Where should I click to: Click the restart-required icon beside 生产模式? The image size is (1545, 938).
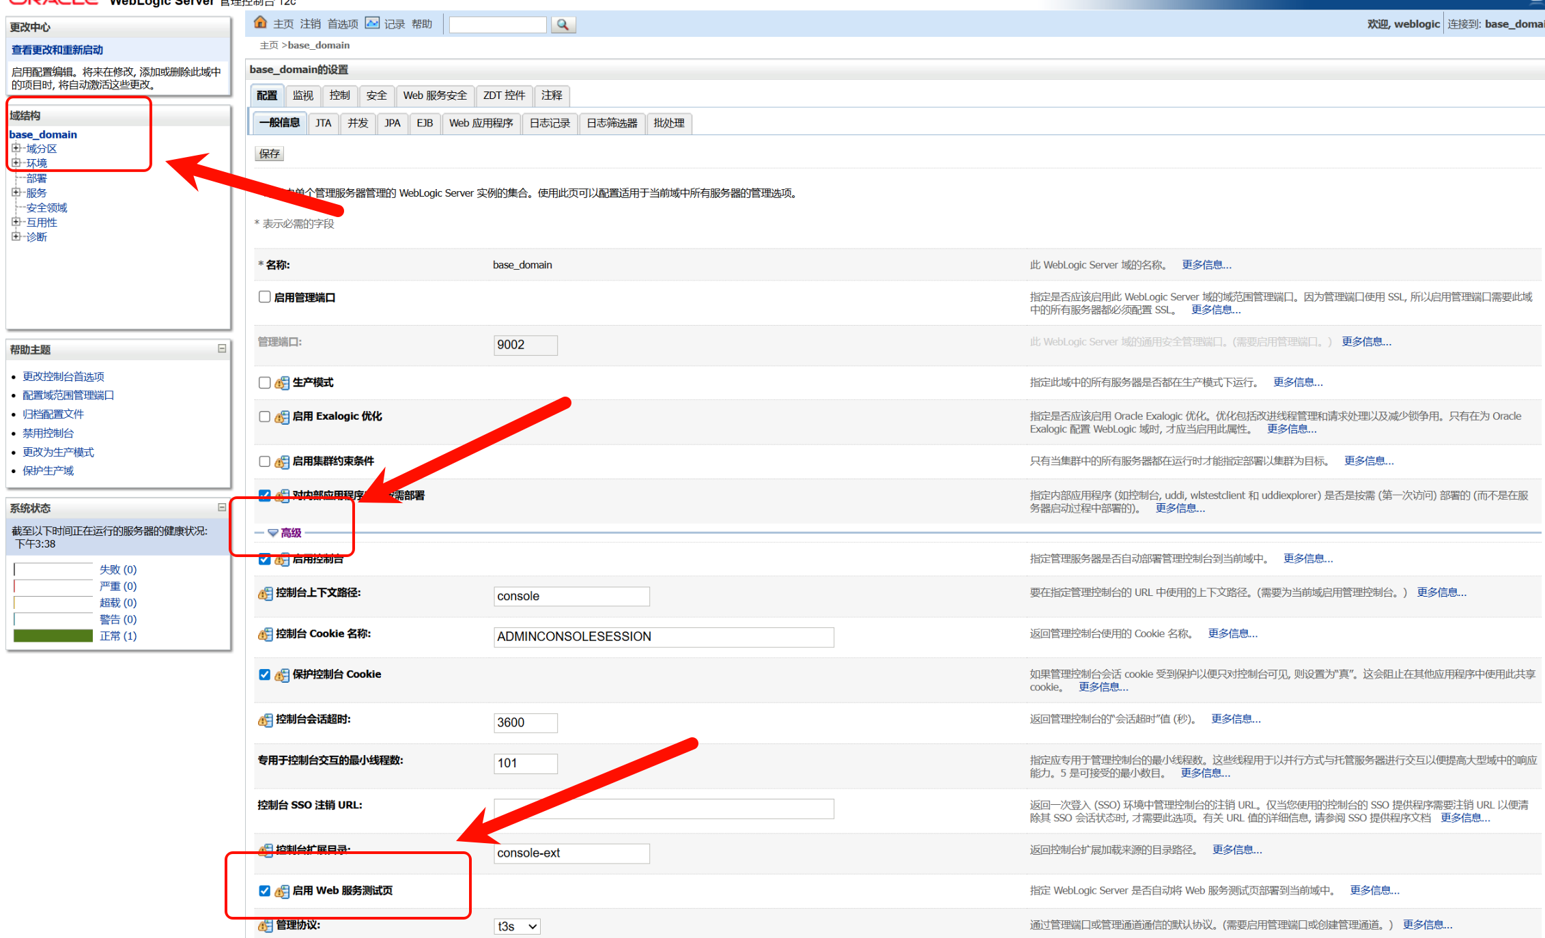282,384
